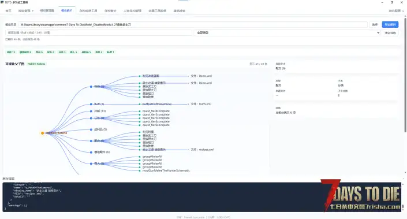Filter by the 模组配件 6 tag
Screen dimensions: 407x219
[25, 52]
